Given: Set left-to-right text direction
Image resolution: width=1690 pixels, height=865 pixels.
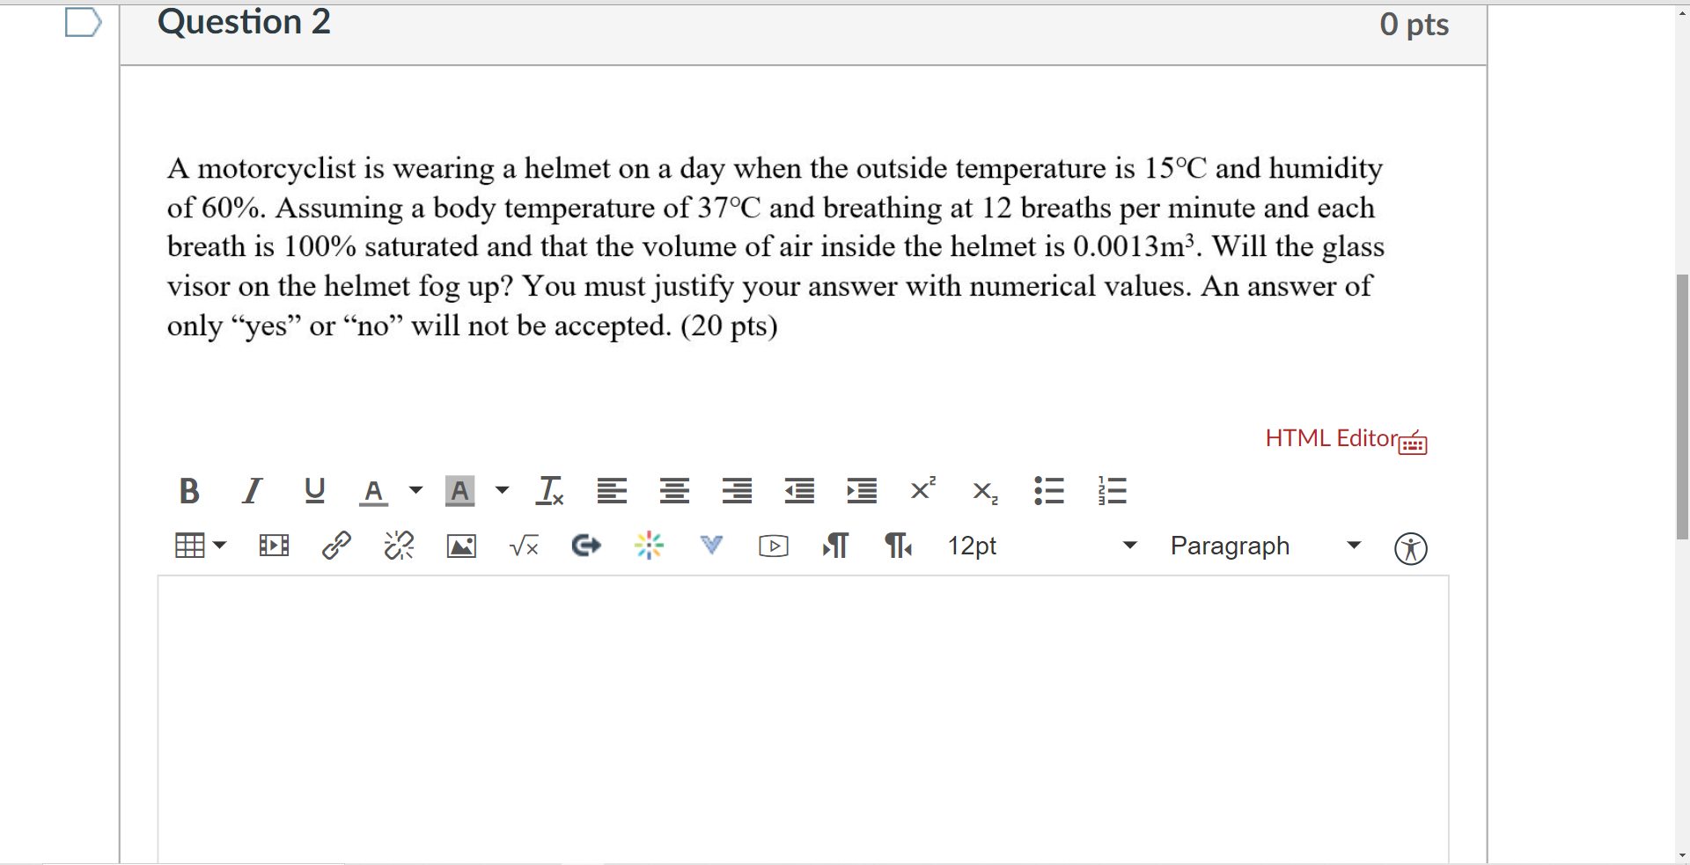Looking at the screenshot, I should click(x=835, y=546).
